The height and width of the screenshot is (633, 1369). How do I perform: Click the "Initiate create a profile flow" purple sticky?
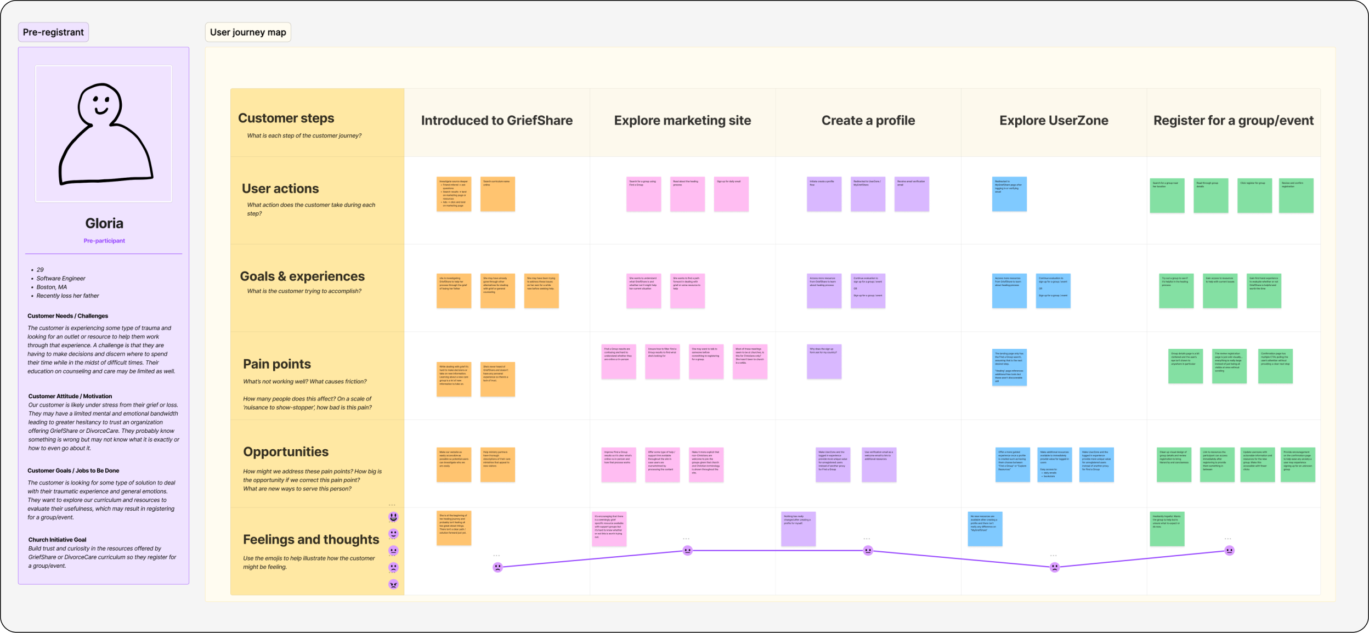pyautogui.click(x=824, y=194)
